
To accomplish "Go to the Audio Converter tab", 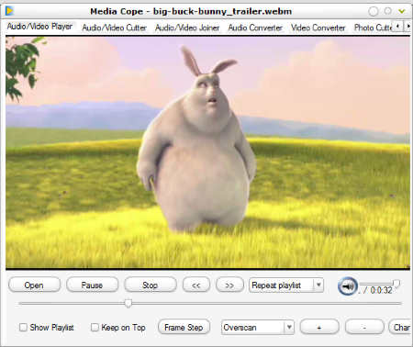I will click(255, 28).
